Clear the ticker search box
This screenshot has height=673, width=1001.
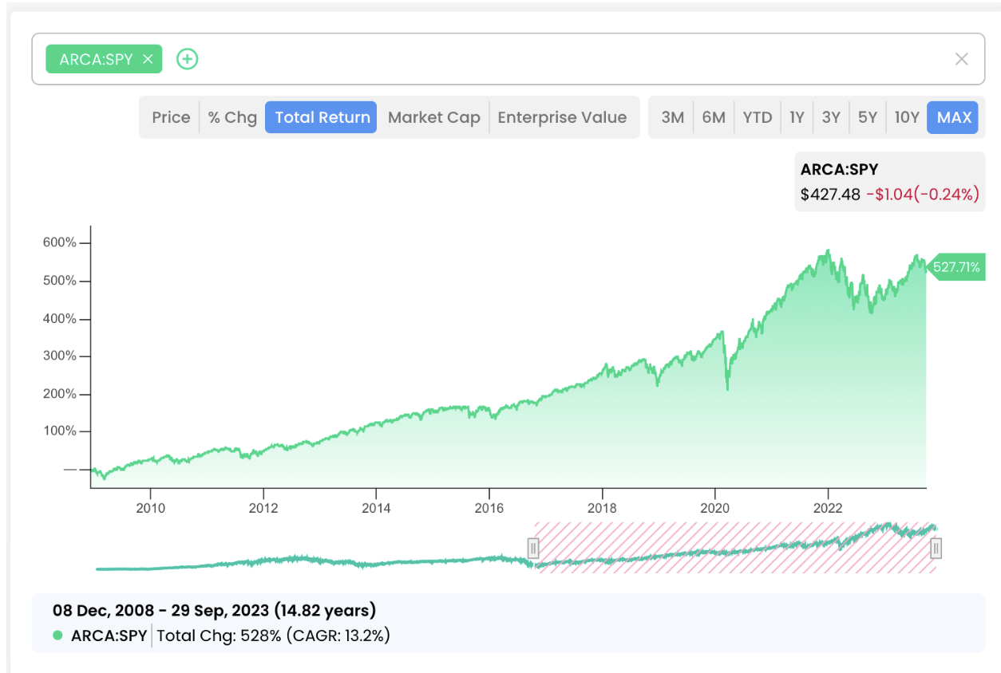(961, 59)
